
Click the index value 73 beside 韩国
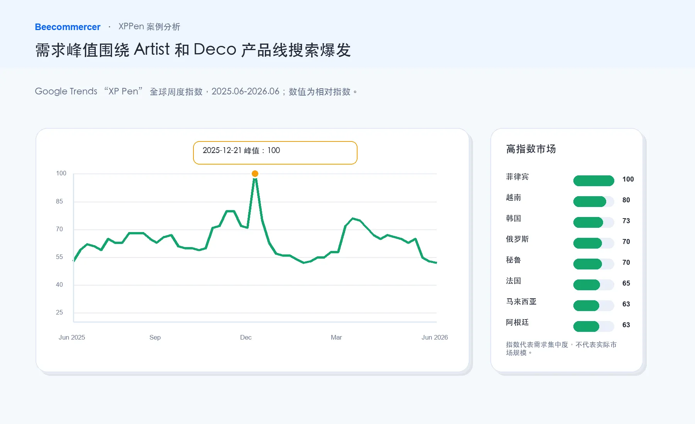tap(626, 221)
